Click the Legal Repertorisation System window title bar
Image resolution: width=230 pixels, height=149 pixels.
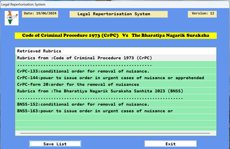coord(115,5)
